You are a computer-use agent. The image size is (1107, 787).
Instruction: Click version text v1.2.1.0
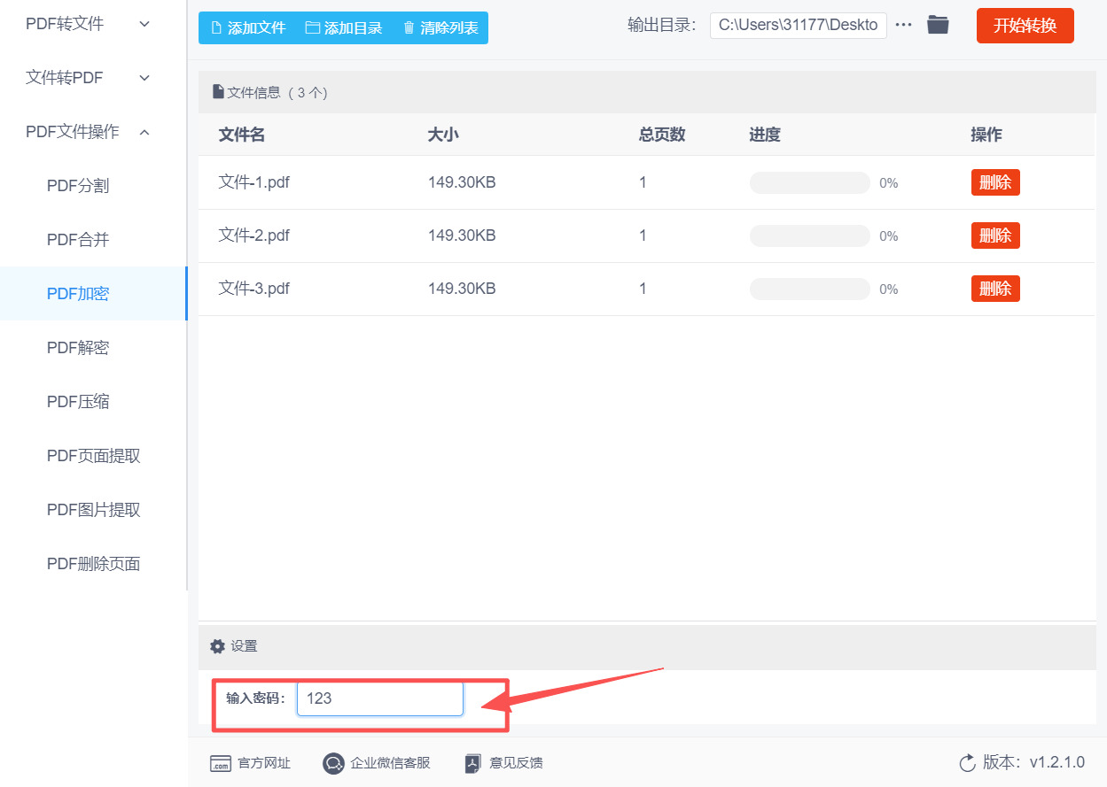pyautogui.click(x=1056, y=762)
